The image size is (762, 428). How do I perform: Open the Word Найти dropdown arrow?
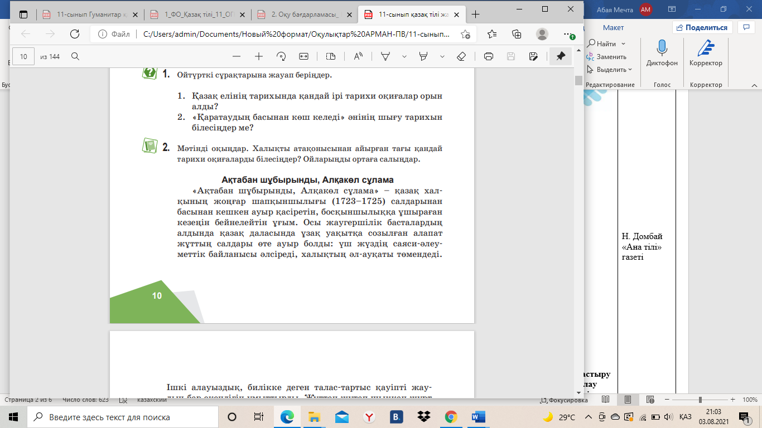pos(623,43)
